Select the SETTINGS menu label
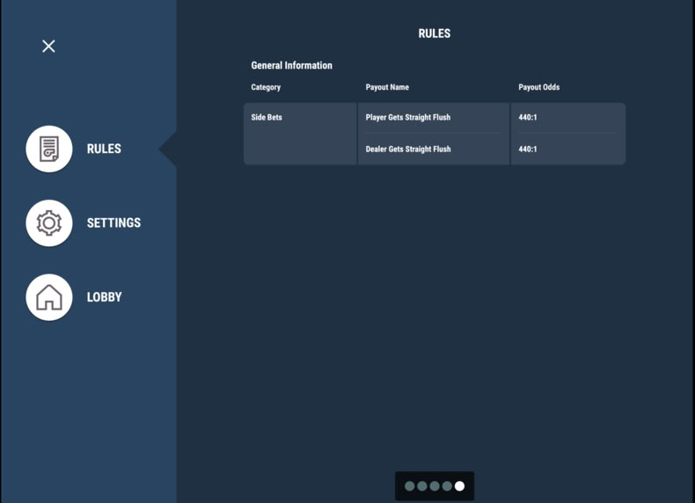 (113, 222)
